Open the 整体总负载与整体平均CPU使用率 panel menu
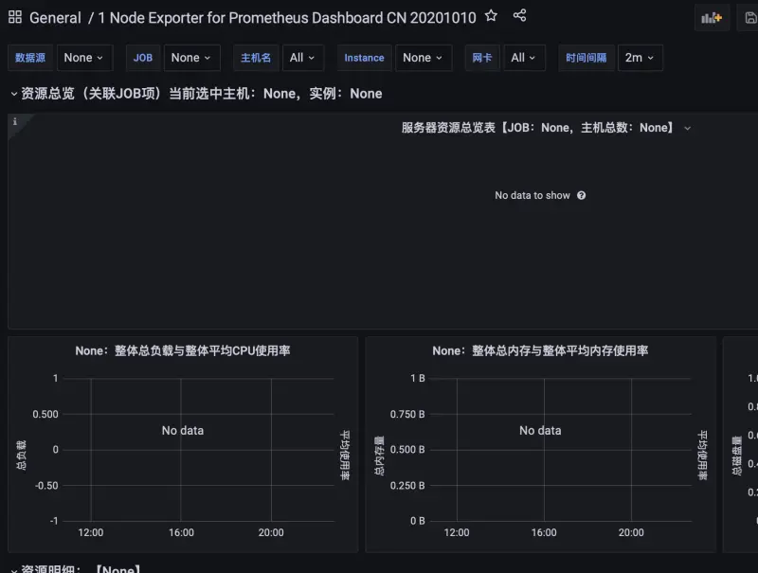The height and width of the screenshot is (573, 758). pos(183,350)
